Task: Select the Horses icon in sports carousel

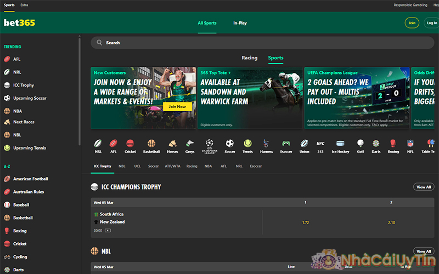Action: pos(172,144)
